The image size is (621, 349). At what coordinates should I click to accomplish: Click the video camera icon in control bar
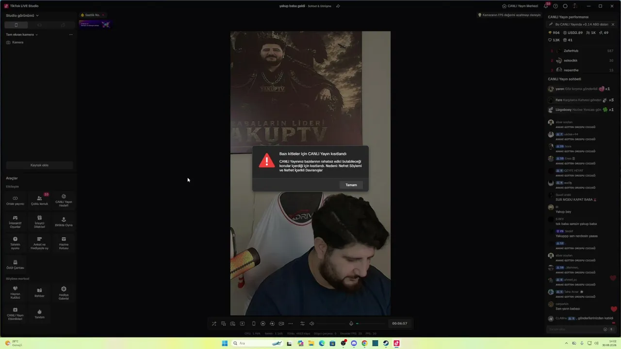tap(281, 323)
